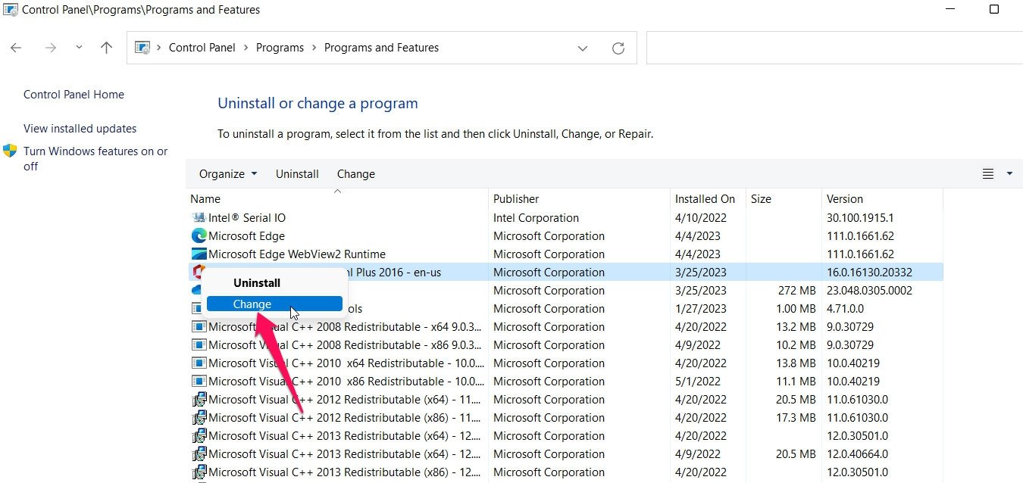Expand the address bar history dropdown
The width and height of the screenshot is (1023, 483).
pos(583,48)
